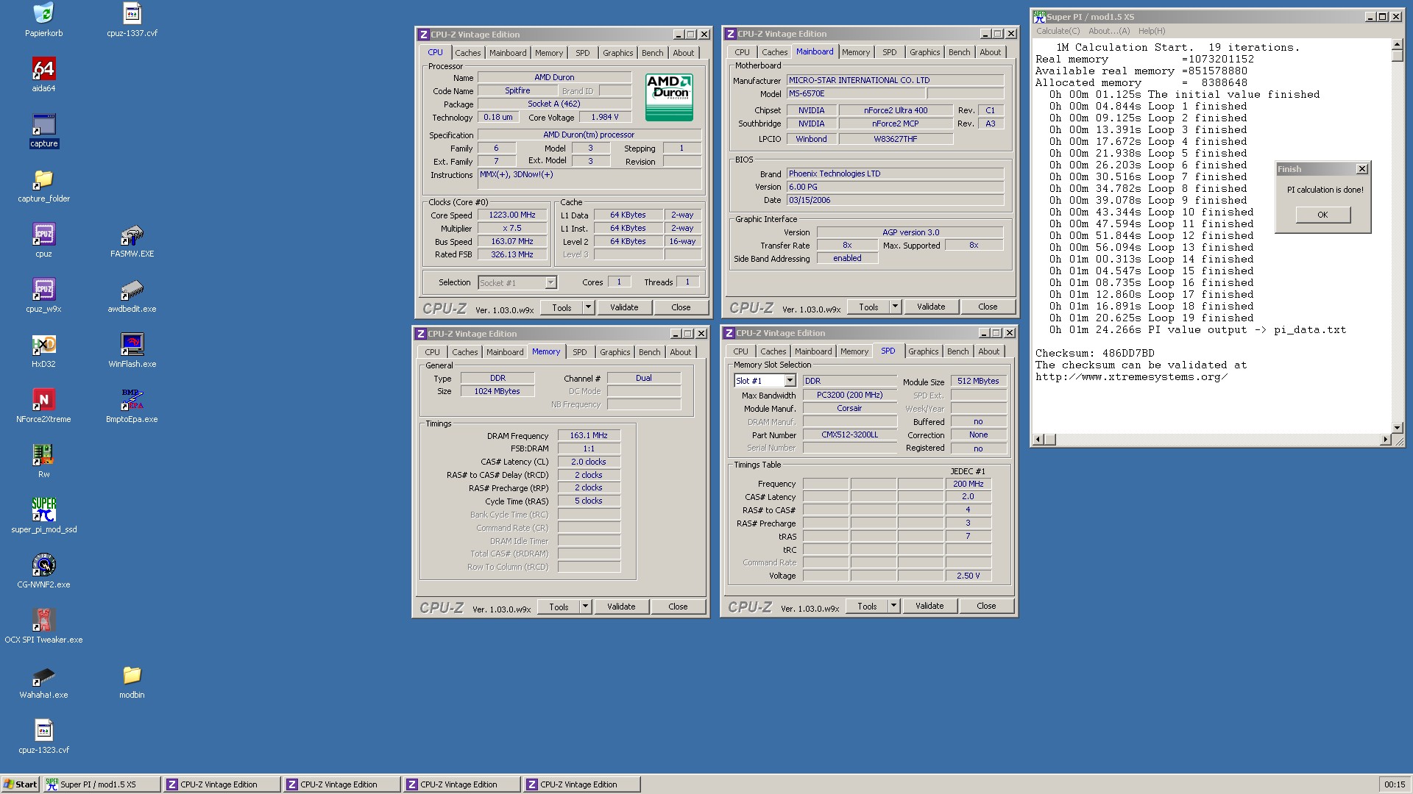Open the Windows Start menu
The width and height of the screenshot is (1413, 794).
(x=21, y=784)
